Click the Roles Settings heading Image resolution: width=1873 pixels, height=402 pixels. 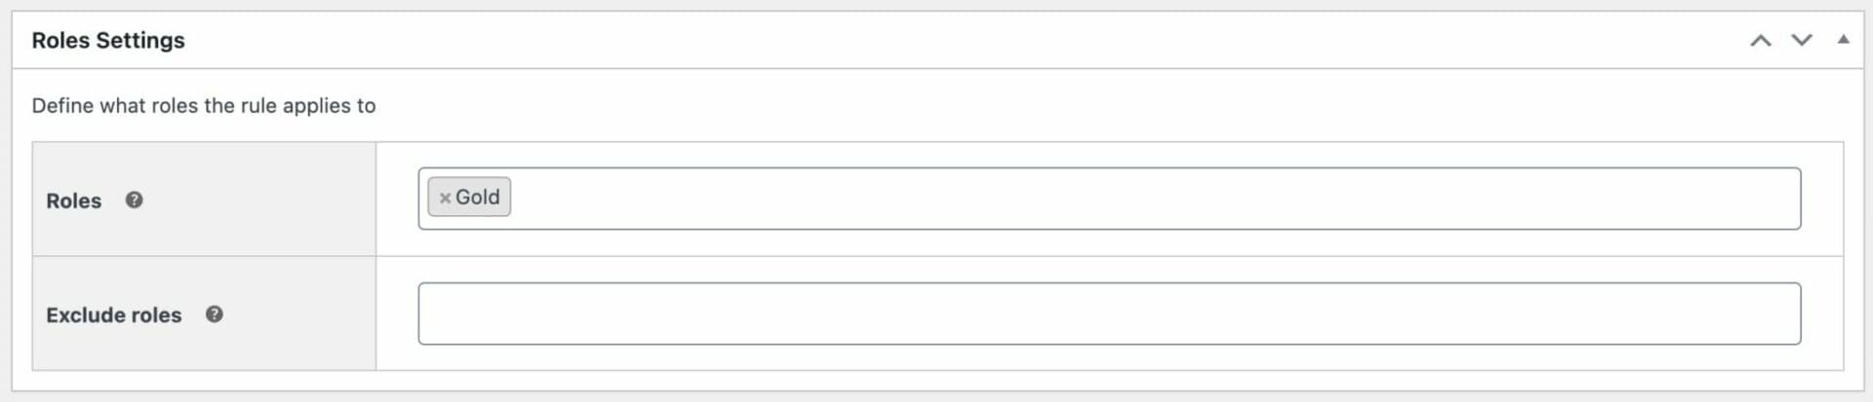pyautogui.click(x=108, y=40)
